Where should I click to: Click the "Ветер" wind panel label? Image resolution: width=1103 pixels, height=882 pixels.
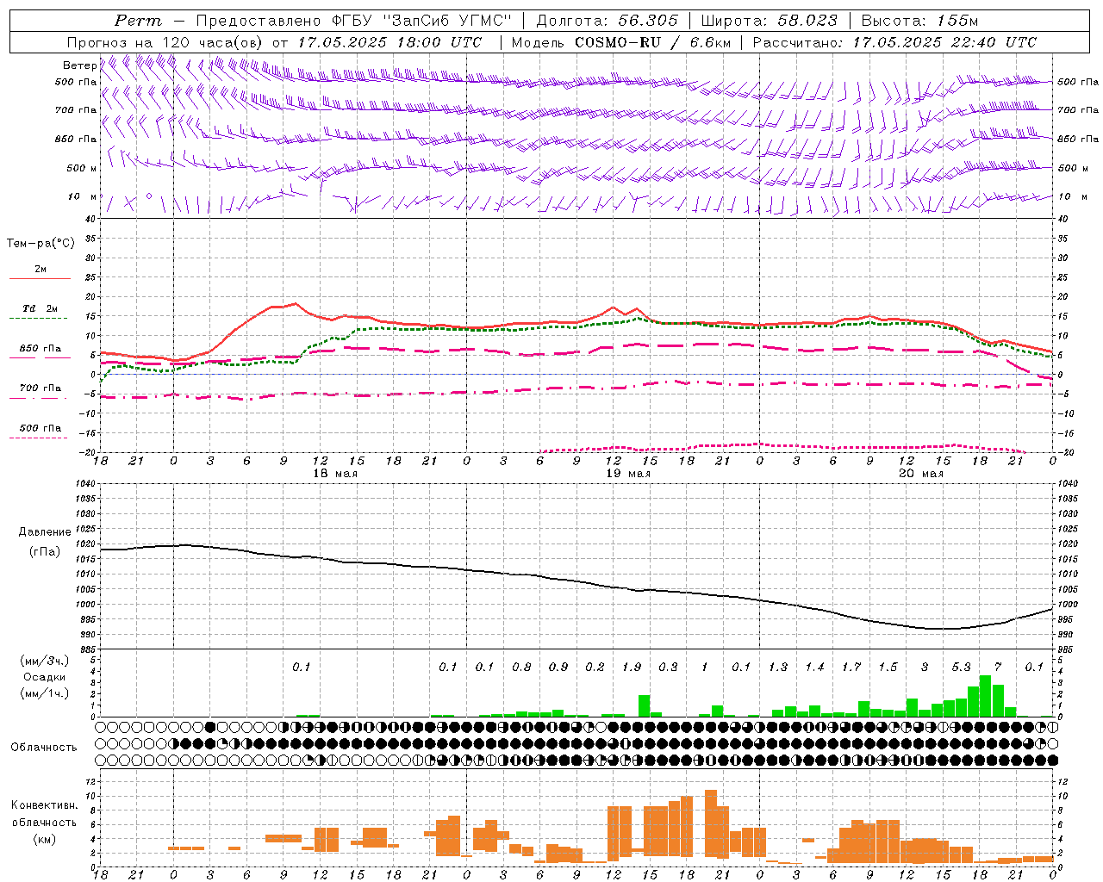[x=80, y=65]
